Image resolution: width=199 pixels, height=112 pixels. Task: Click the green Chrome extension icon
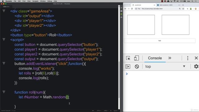(x=191, y=9)
